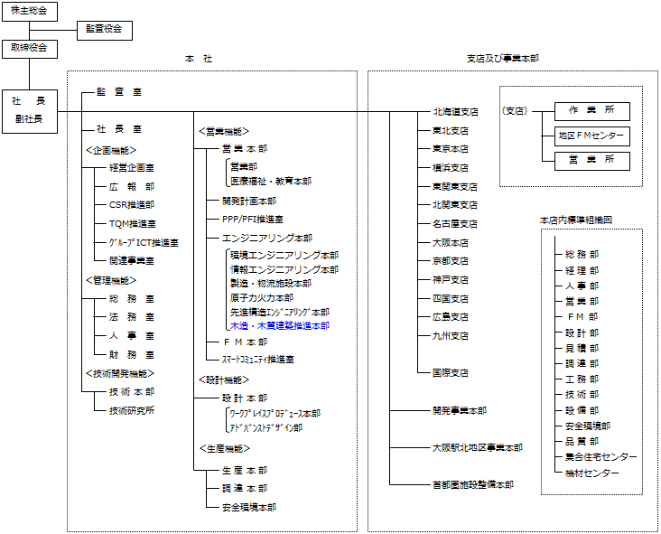The image size is (661, 534).
Task: Click the PPP/PFI推進室 entry
Action: pos(252,219)
